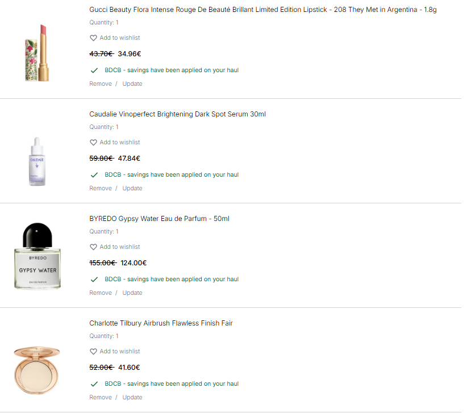The image size is (471, 413).
Task: Open the Caudalie Vinoperfect product title link
Action: coord(177,114)
